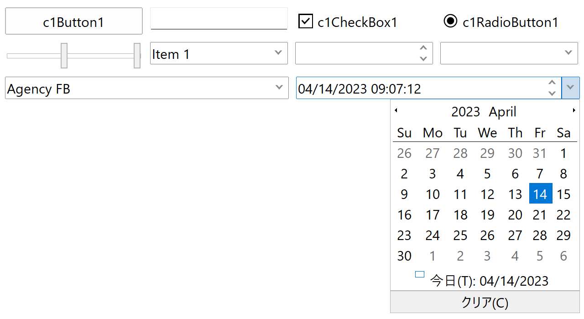Open the Agency FB font picker dropdown
This screenshot has width=584, height=319.
[279, 88]
